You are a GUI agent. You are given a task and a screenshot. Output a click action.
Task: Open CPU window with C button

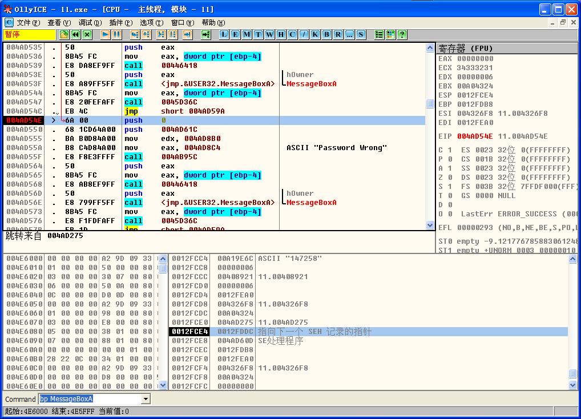[292, 35]
